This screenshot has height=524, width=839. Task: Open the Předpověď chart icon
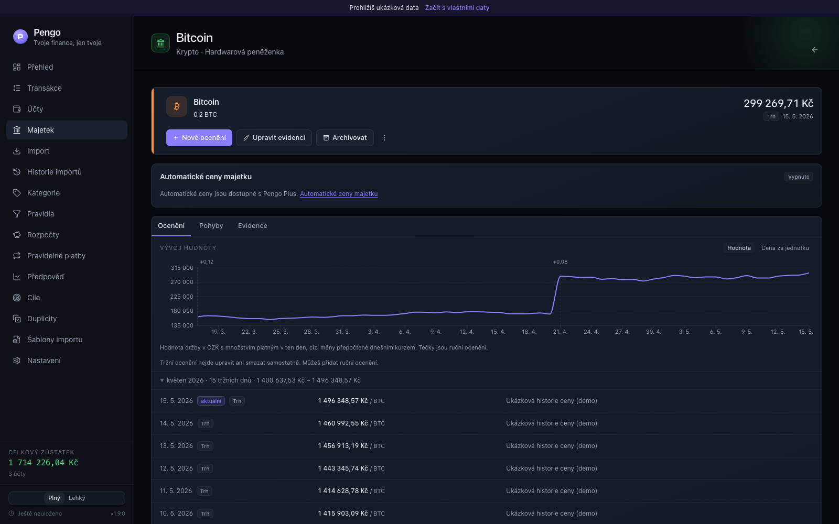[17, 277]
